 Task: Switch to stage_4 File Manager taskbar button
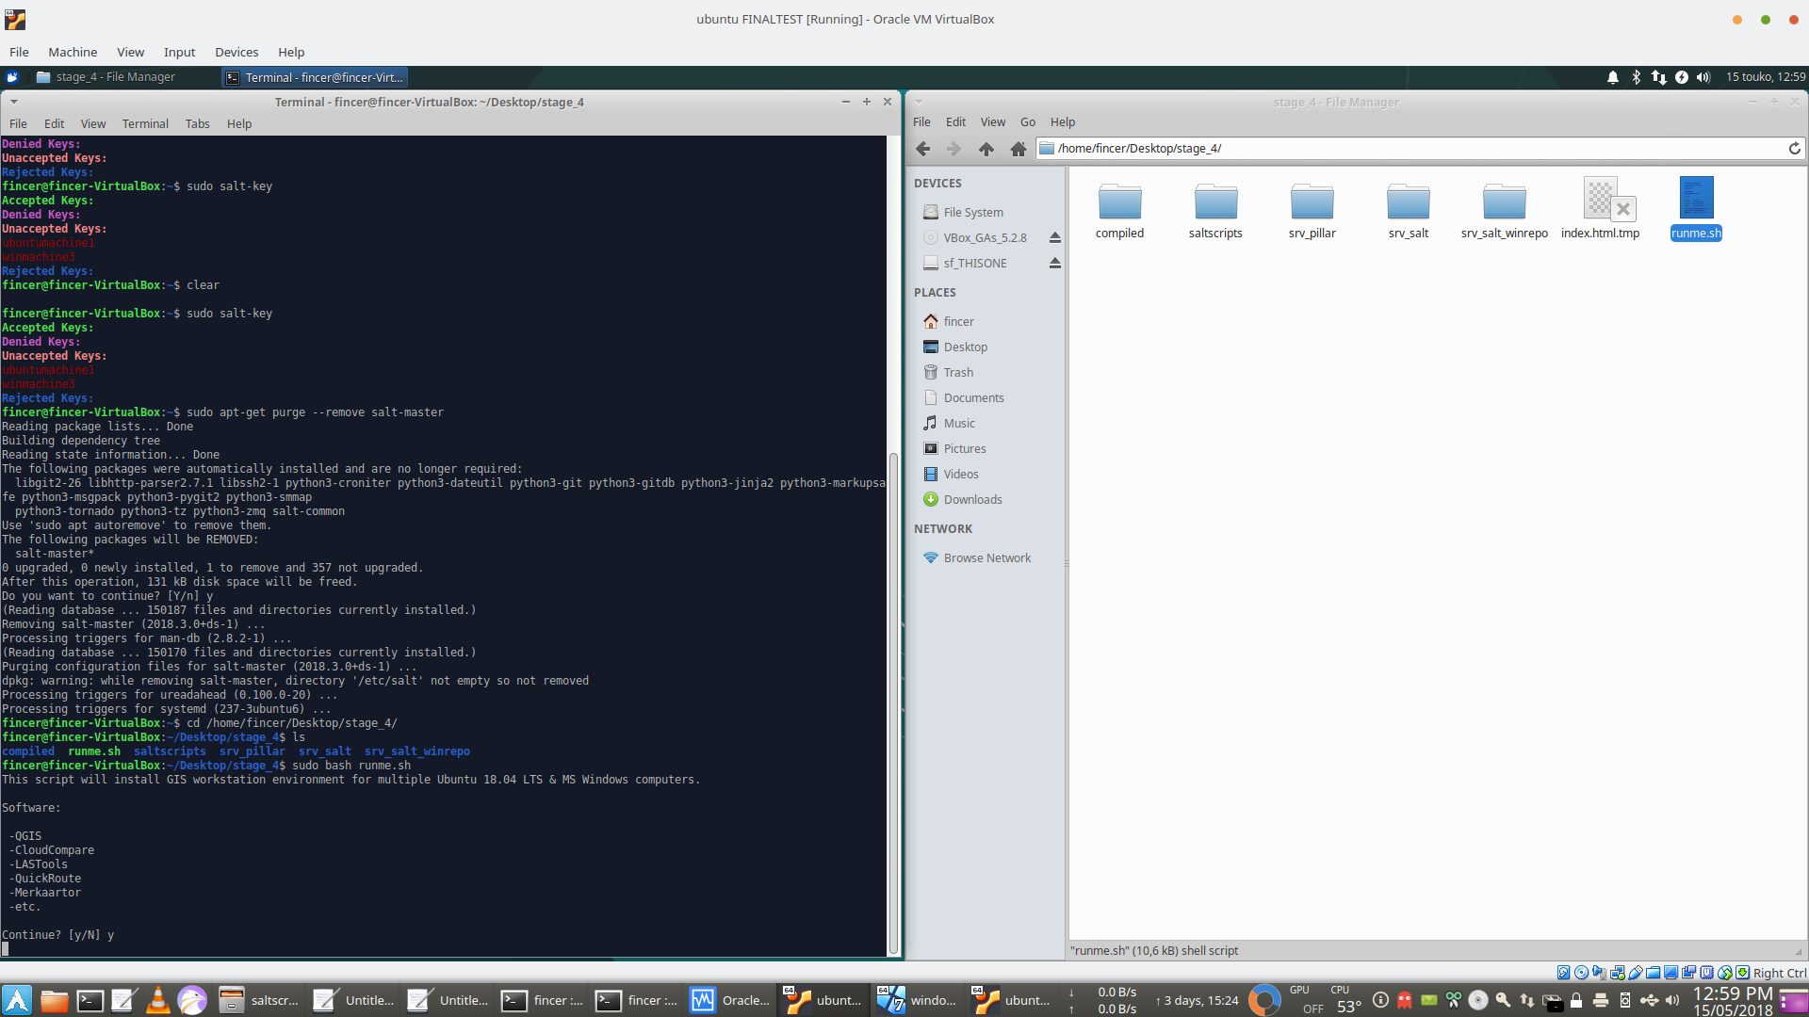tap(106, 77)
